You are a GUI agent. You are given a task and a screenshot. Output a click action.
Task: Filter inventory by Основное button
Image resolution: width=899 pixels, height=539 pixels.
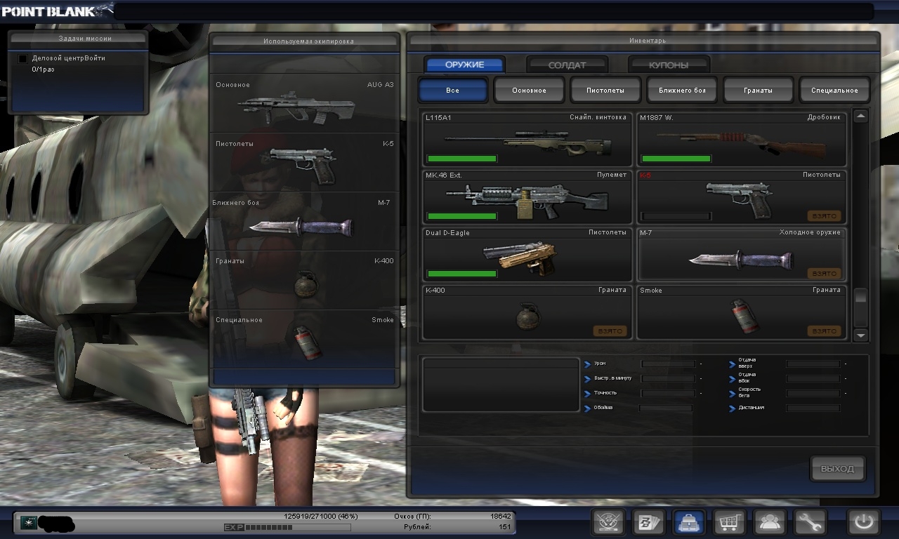pos(529,91)
